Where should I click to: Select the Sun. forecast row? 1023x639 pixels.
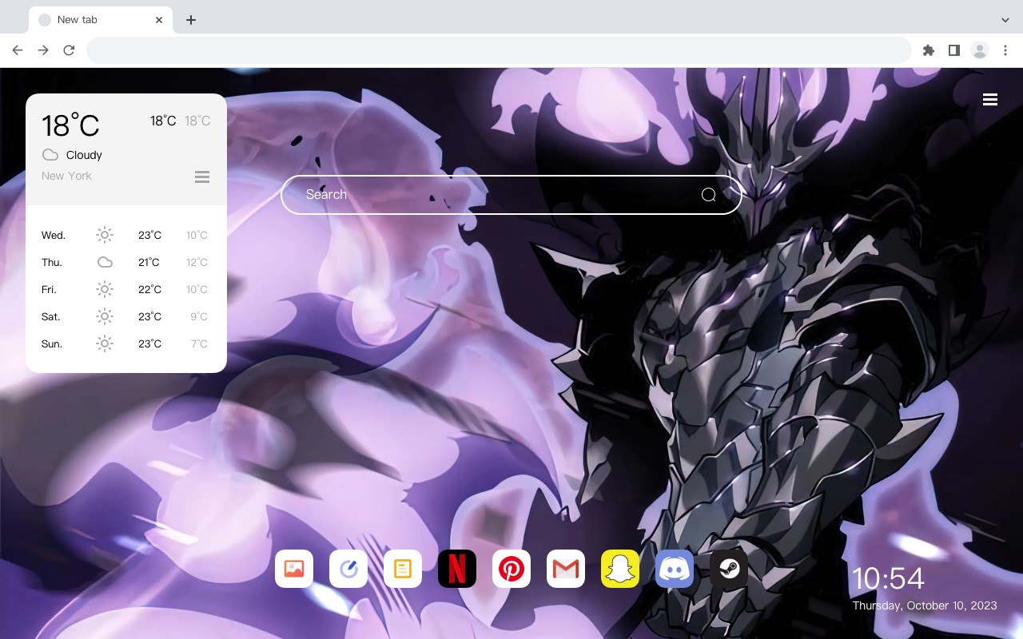point(126,343)
